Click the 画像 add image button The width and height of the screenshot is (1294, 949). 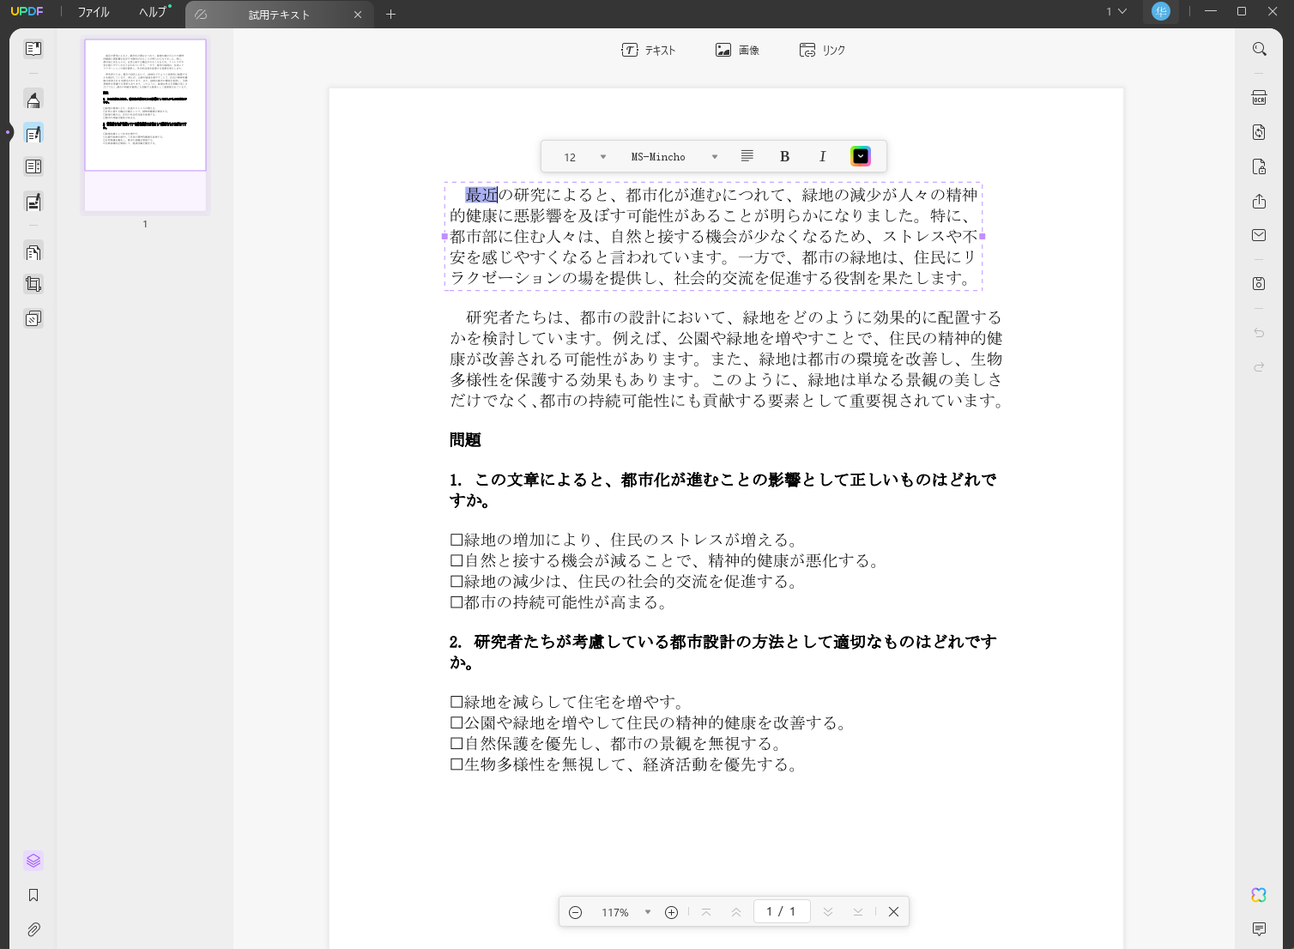[738, 51]
